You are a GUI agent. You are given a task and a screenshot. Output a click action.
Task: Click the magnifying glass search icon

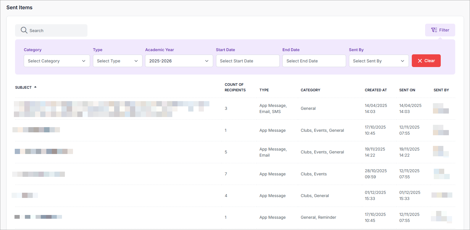pos(24,30)
